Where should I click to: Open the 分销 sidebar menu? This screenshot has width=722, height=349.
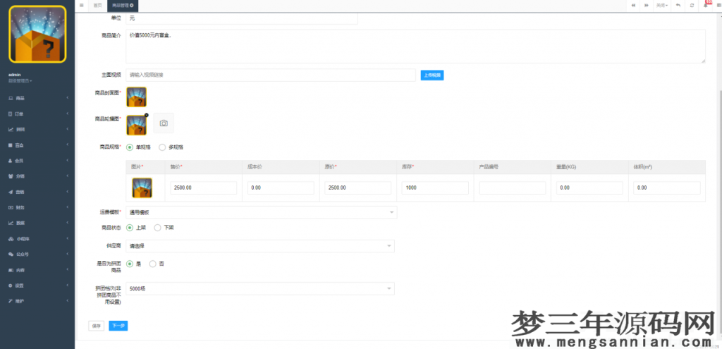(x=37, y=176)
